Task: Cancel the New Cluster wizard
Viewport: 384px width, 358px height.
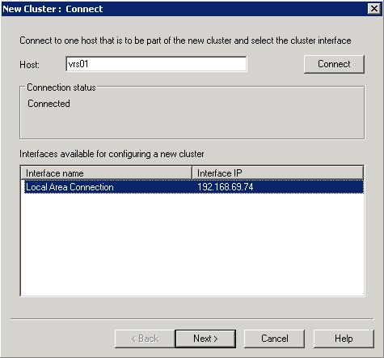Action: tap(274, 339)
